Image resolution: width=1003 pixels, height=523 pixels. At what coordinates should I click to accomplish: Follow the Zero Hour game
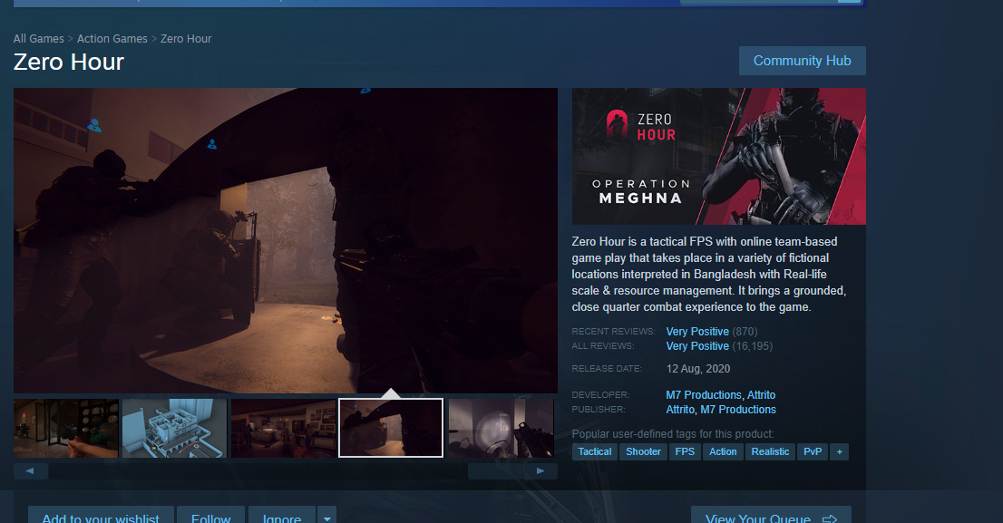[210, 518]
